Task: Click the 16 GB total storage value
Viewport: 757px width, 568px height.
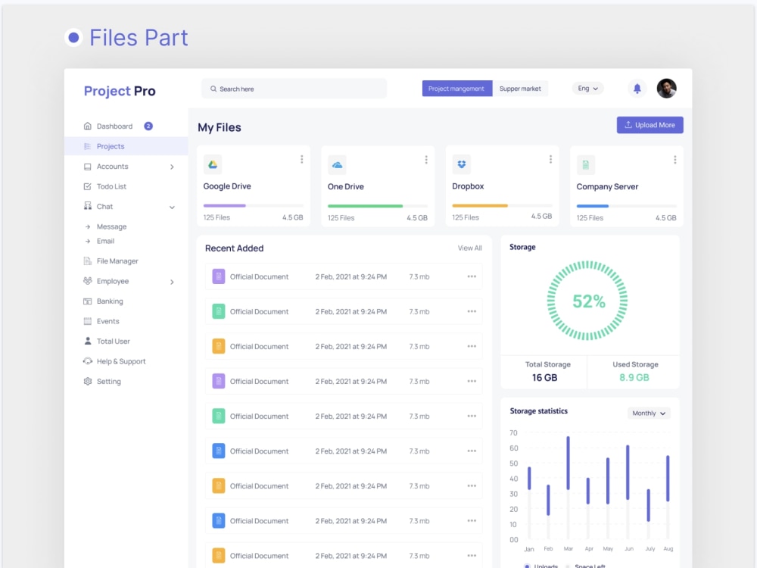Action: coord(544,378)
